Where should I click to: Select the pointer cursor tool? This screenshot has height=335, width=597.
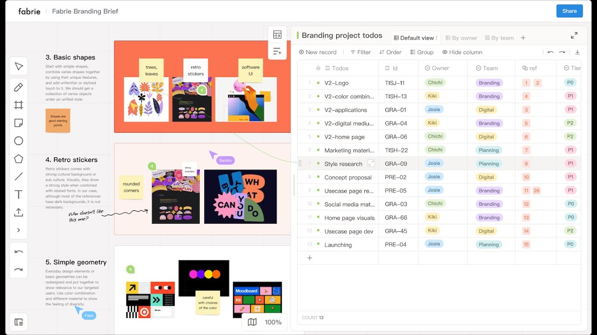click(x=19, y=67)
